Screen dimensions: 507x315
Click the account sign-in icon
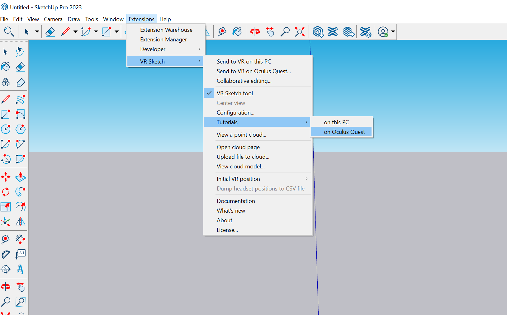383,31
